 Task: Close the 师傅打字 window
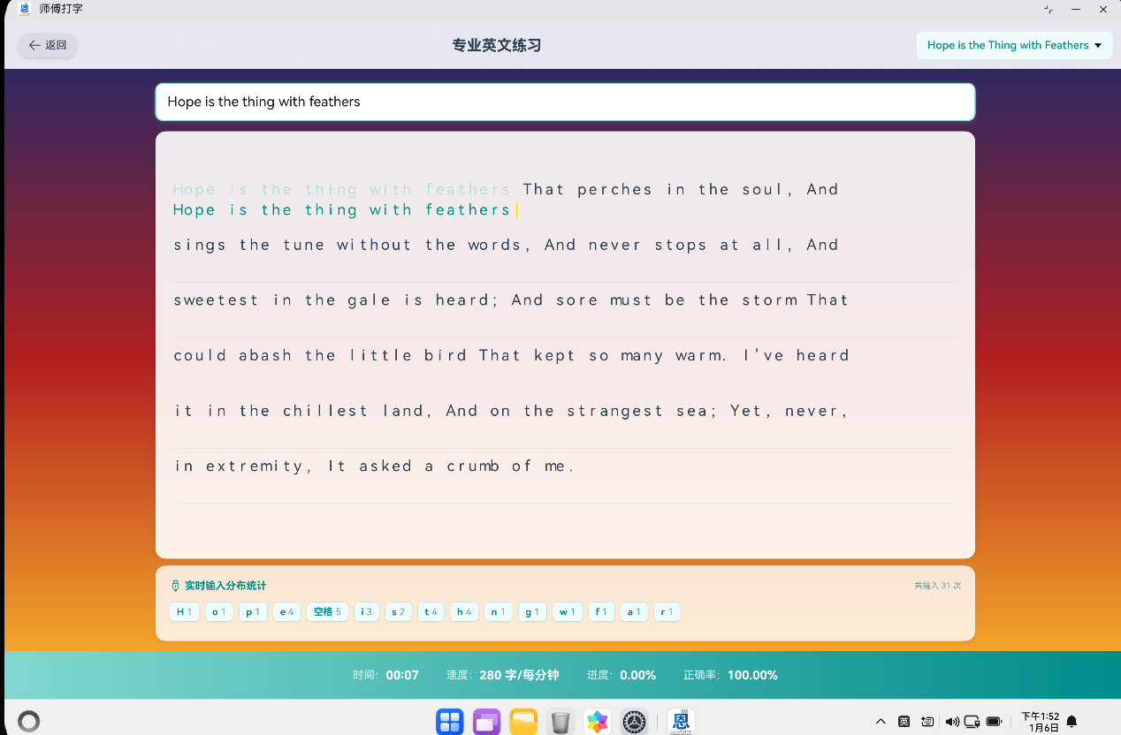point(1103,9)
